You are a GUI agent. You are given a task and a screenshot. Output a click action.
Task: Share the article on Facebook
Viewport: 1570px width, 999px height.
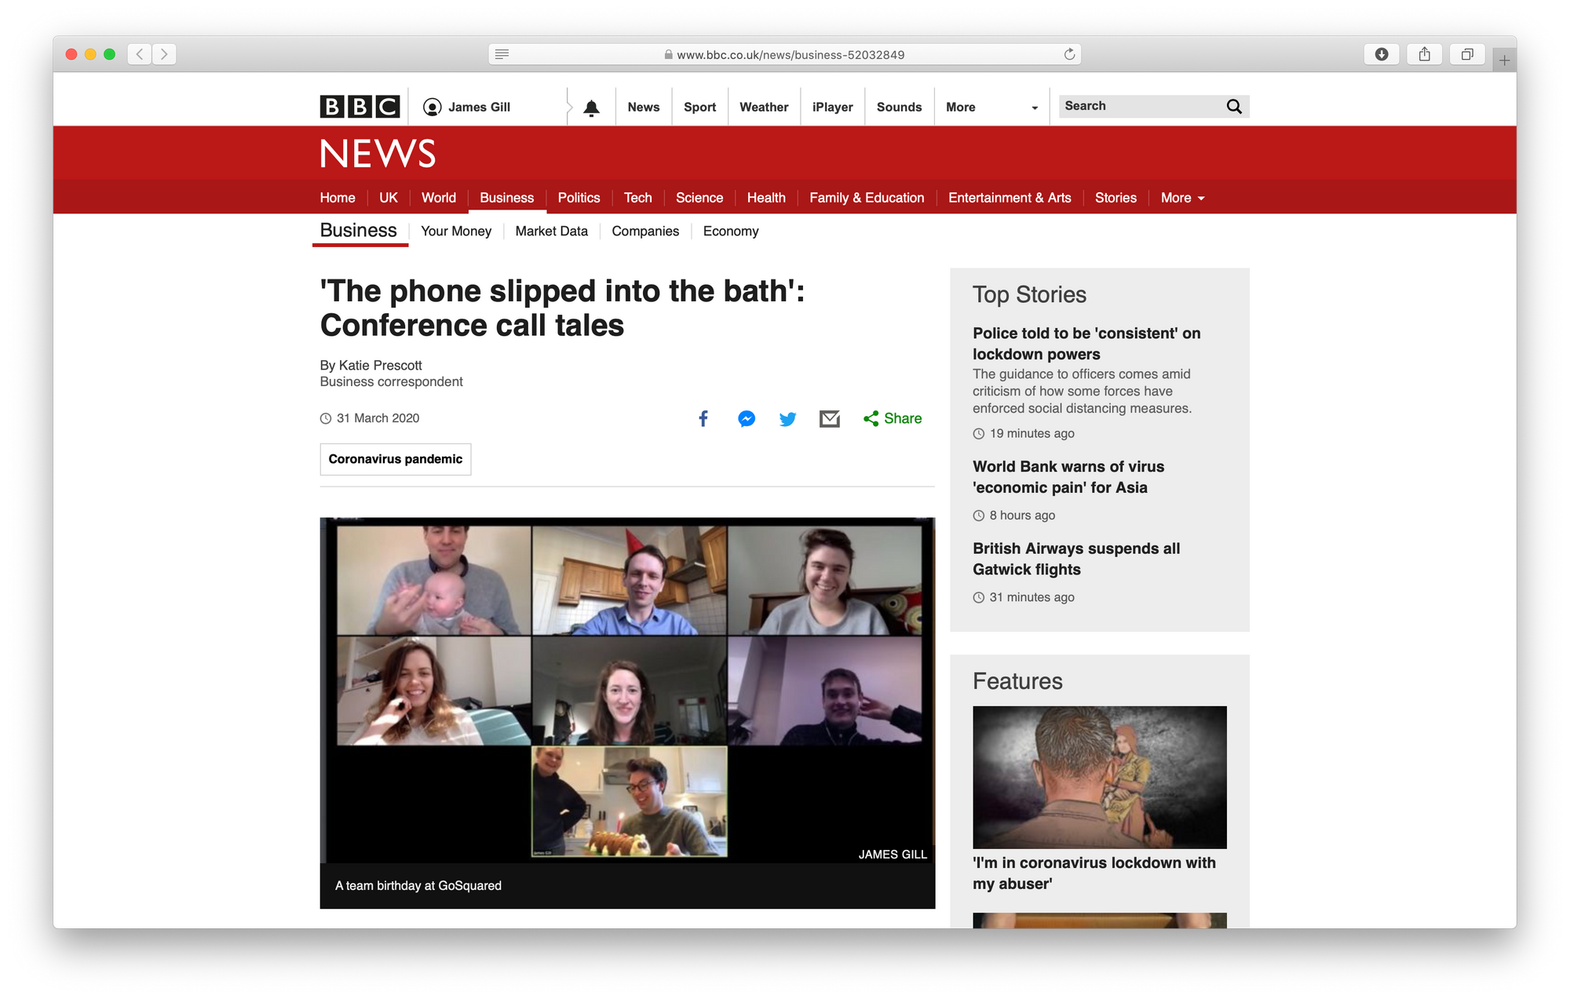point(703,418)
